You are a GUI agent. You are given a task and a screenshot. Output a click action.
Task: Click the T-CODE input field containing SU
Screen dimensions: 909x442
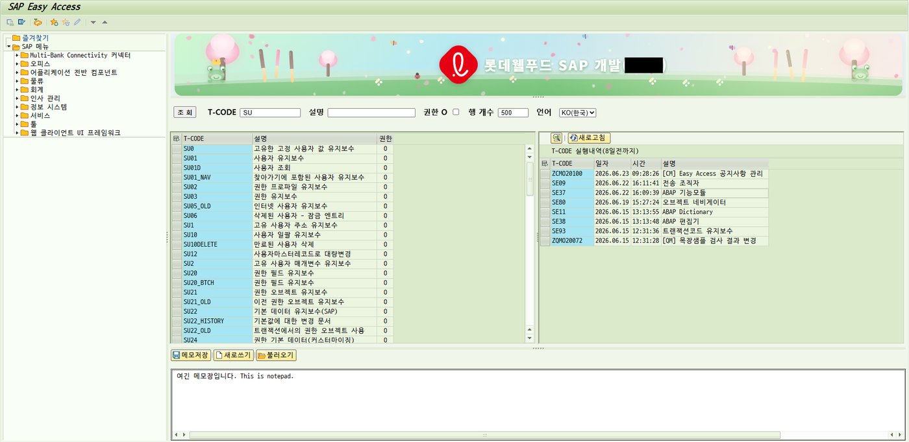coord(270,113)
